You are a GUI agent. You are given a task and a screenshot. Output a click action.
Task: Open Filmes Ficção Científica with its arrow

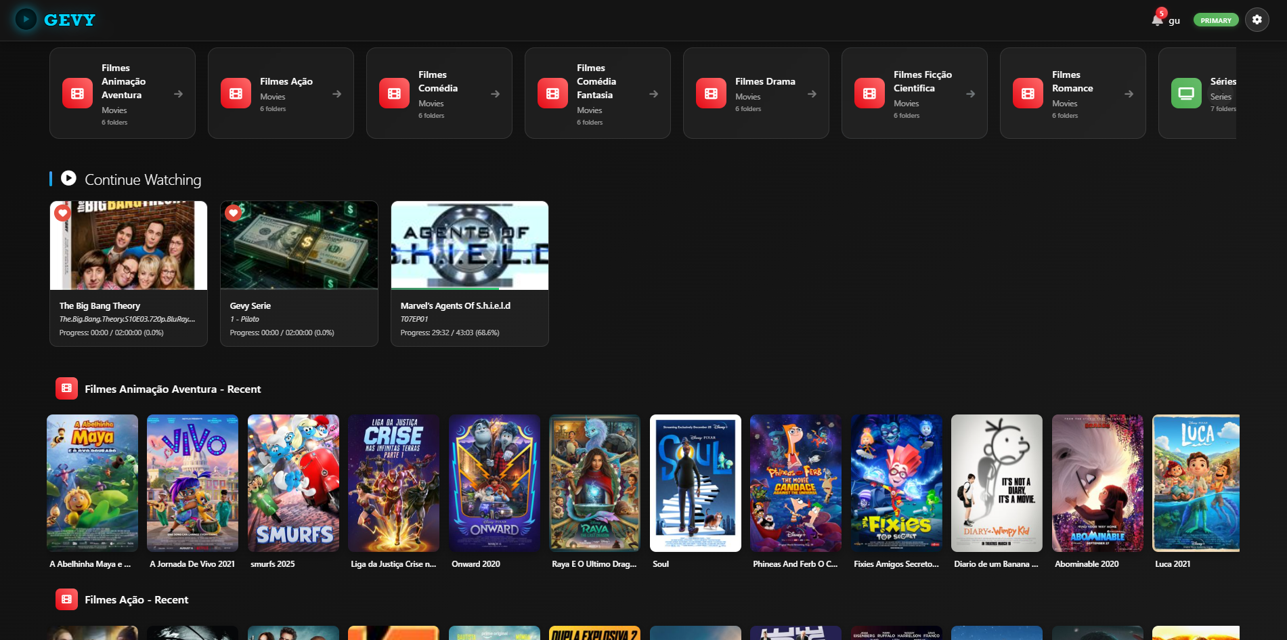(x=970, y=94)
